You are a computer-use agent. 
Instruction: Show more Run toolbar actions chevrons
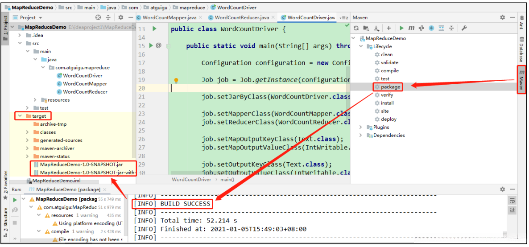pos(15,239)
